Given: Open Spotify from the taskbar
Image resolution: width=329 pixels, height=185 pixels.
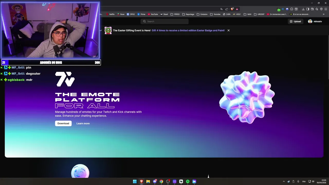Looking at the screenshot, I should click(x=188, y=181).
